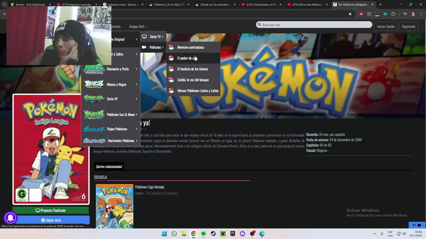Screen dimensions: 426x239
Task: Click the Pokéball icon beside Héroes Pokémon
Action: [x=171, y=91]
